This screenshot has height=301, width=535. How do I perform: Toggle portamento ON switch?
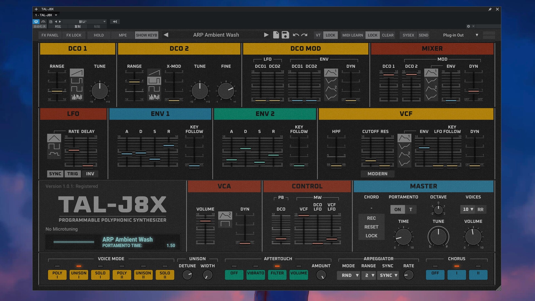(x=397, y=209)
